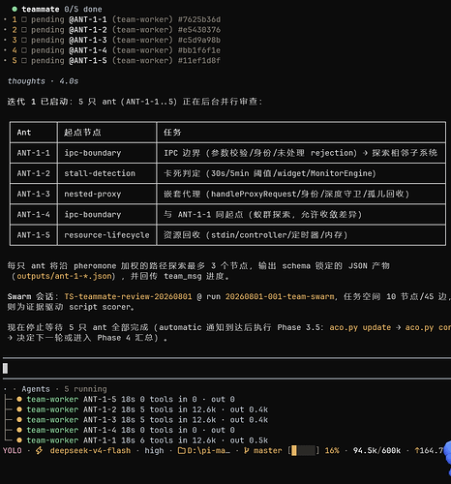Click the resource-lifecycle cell
Viewport: 451px width, 484px height.
click(106, 235)
